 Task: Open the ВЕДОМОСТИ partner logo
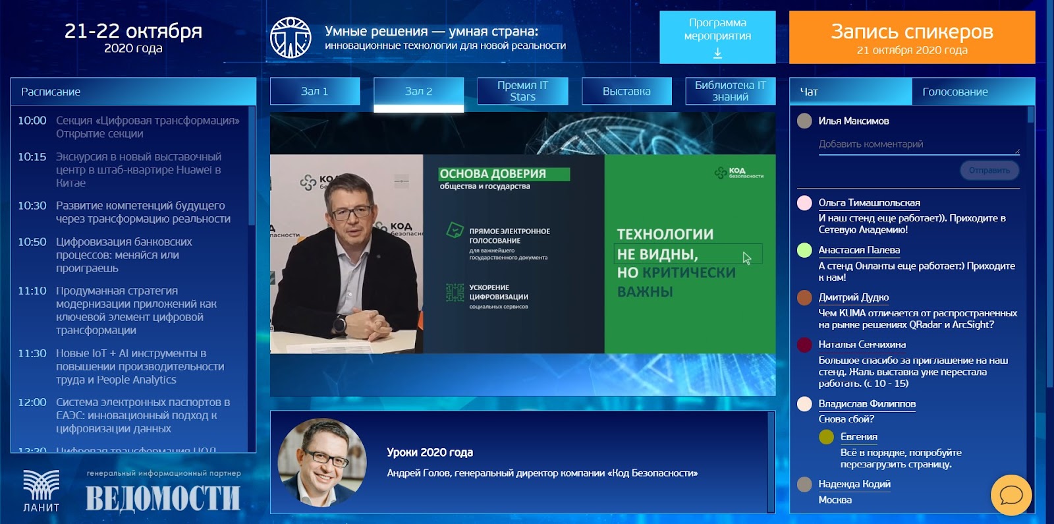163,499
